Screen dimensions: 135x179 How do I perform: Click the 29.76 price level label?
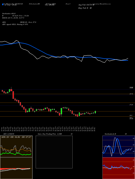point(131,94)
